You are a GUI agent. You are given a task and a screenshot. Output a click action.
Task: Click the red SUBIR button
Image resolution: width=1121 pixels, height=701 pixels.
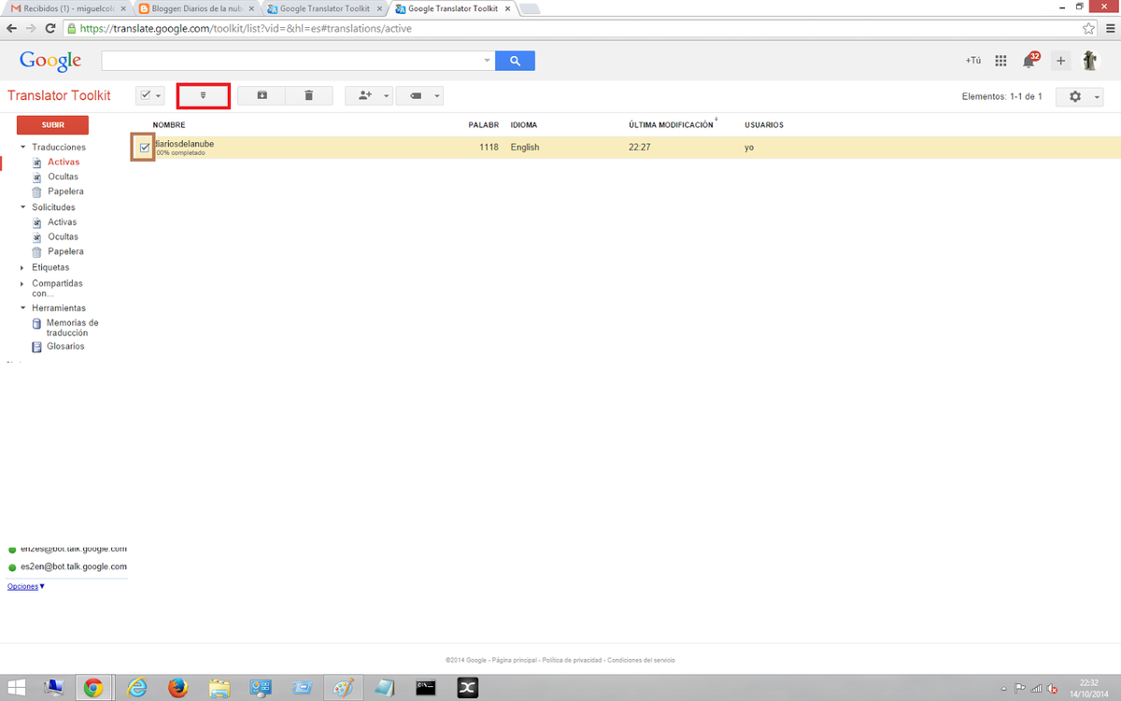pos(52,124)
